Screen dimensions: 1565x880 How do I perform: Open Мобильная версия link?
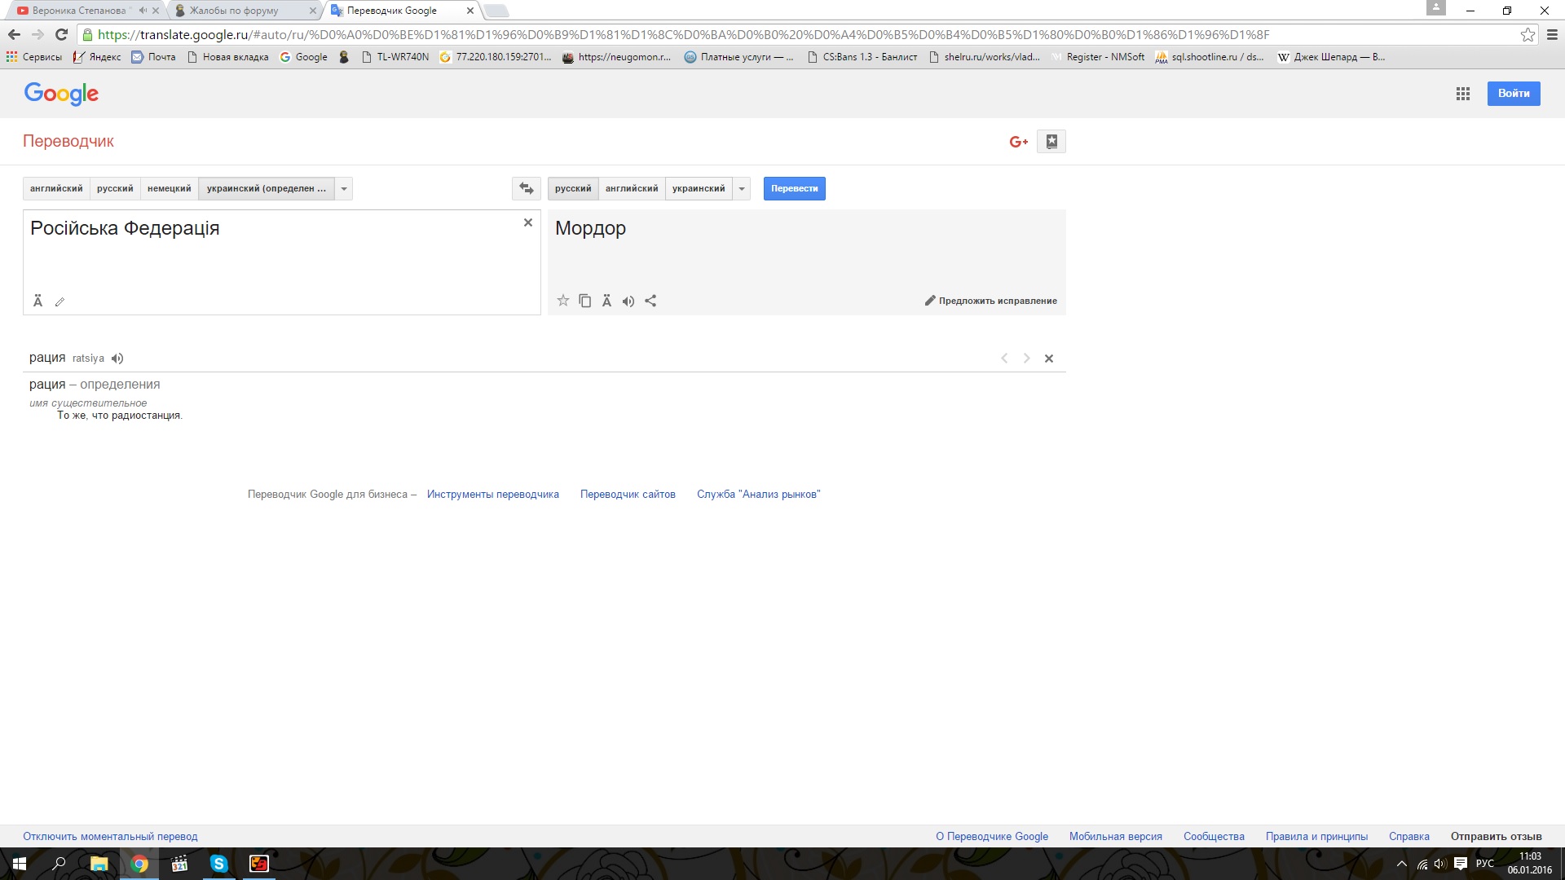1116,837
